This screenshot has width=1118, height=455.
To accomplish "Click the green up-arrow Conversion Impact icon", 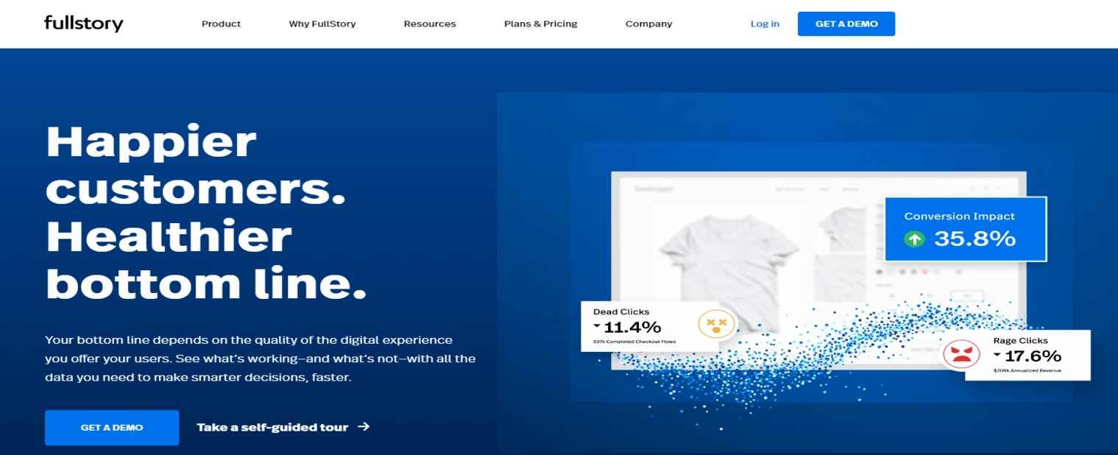I will (x=914, y=239).
